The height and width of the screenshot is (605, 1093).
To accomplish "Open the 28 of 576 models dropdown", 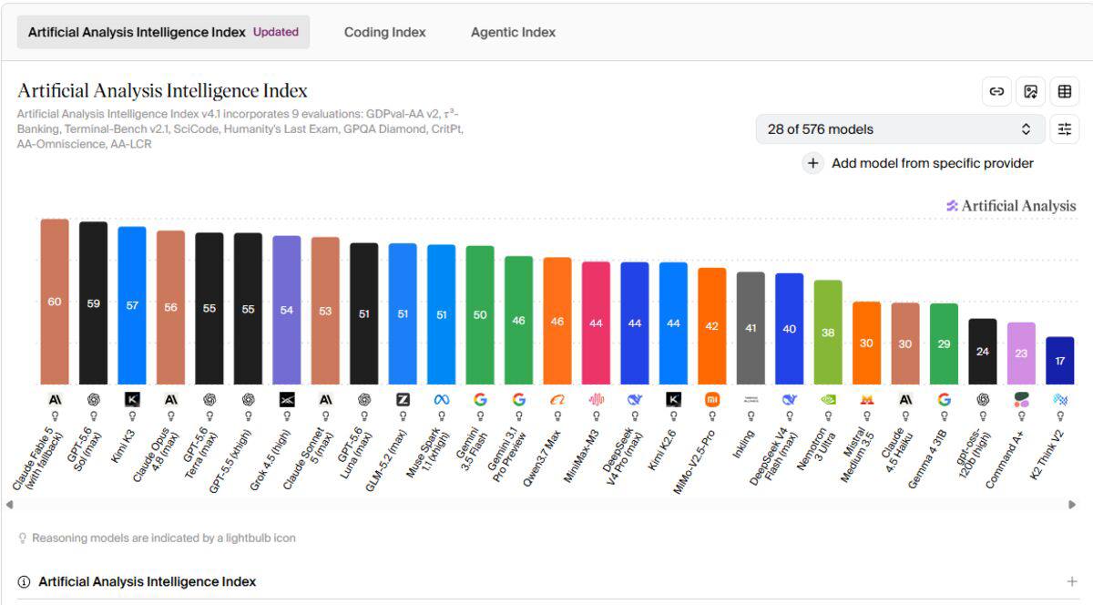I will (900, 128).
